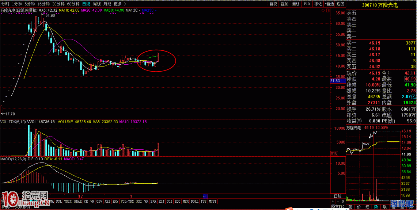Open the F10 company info
The width and height of the screenshot is (417, 210).
(307, 4)
